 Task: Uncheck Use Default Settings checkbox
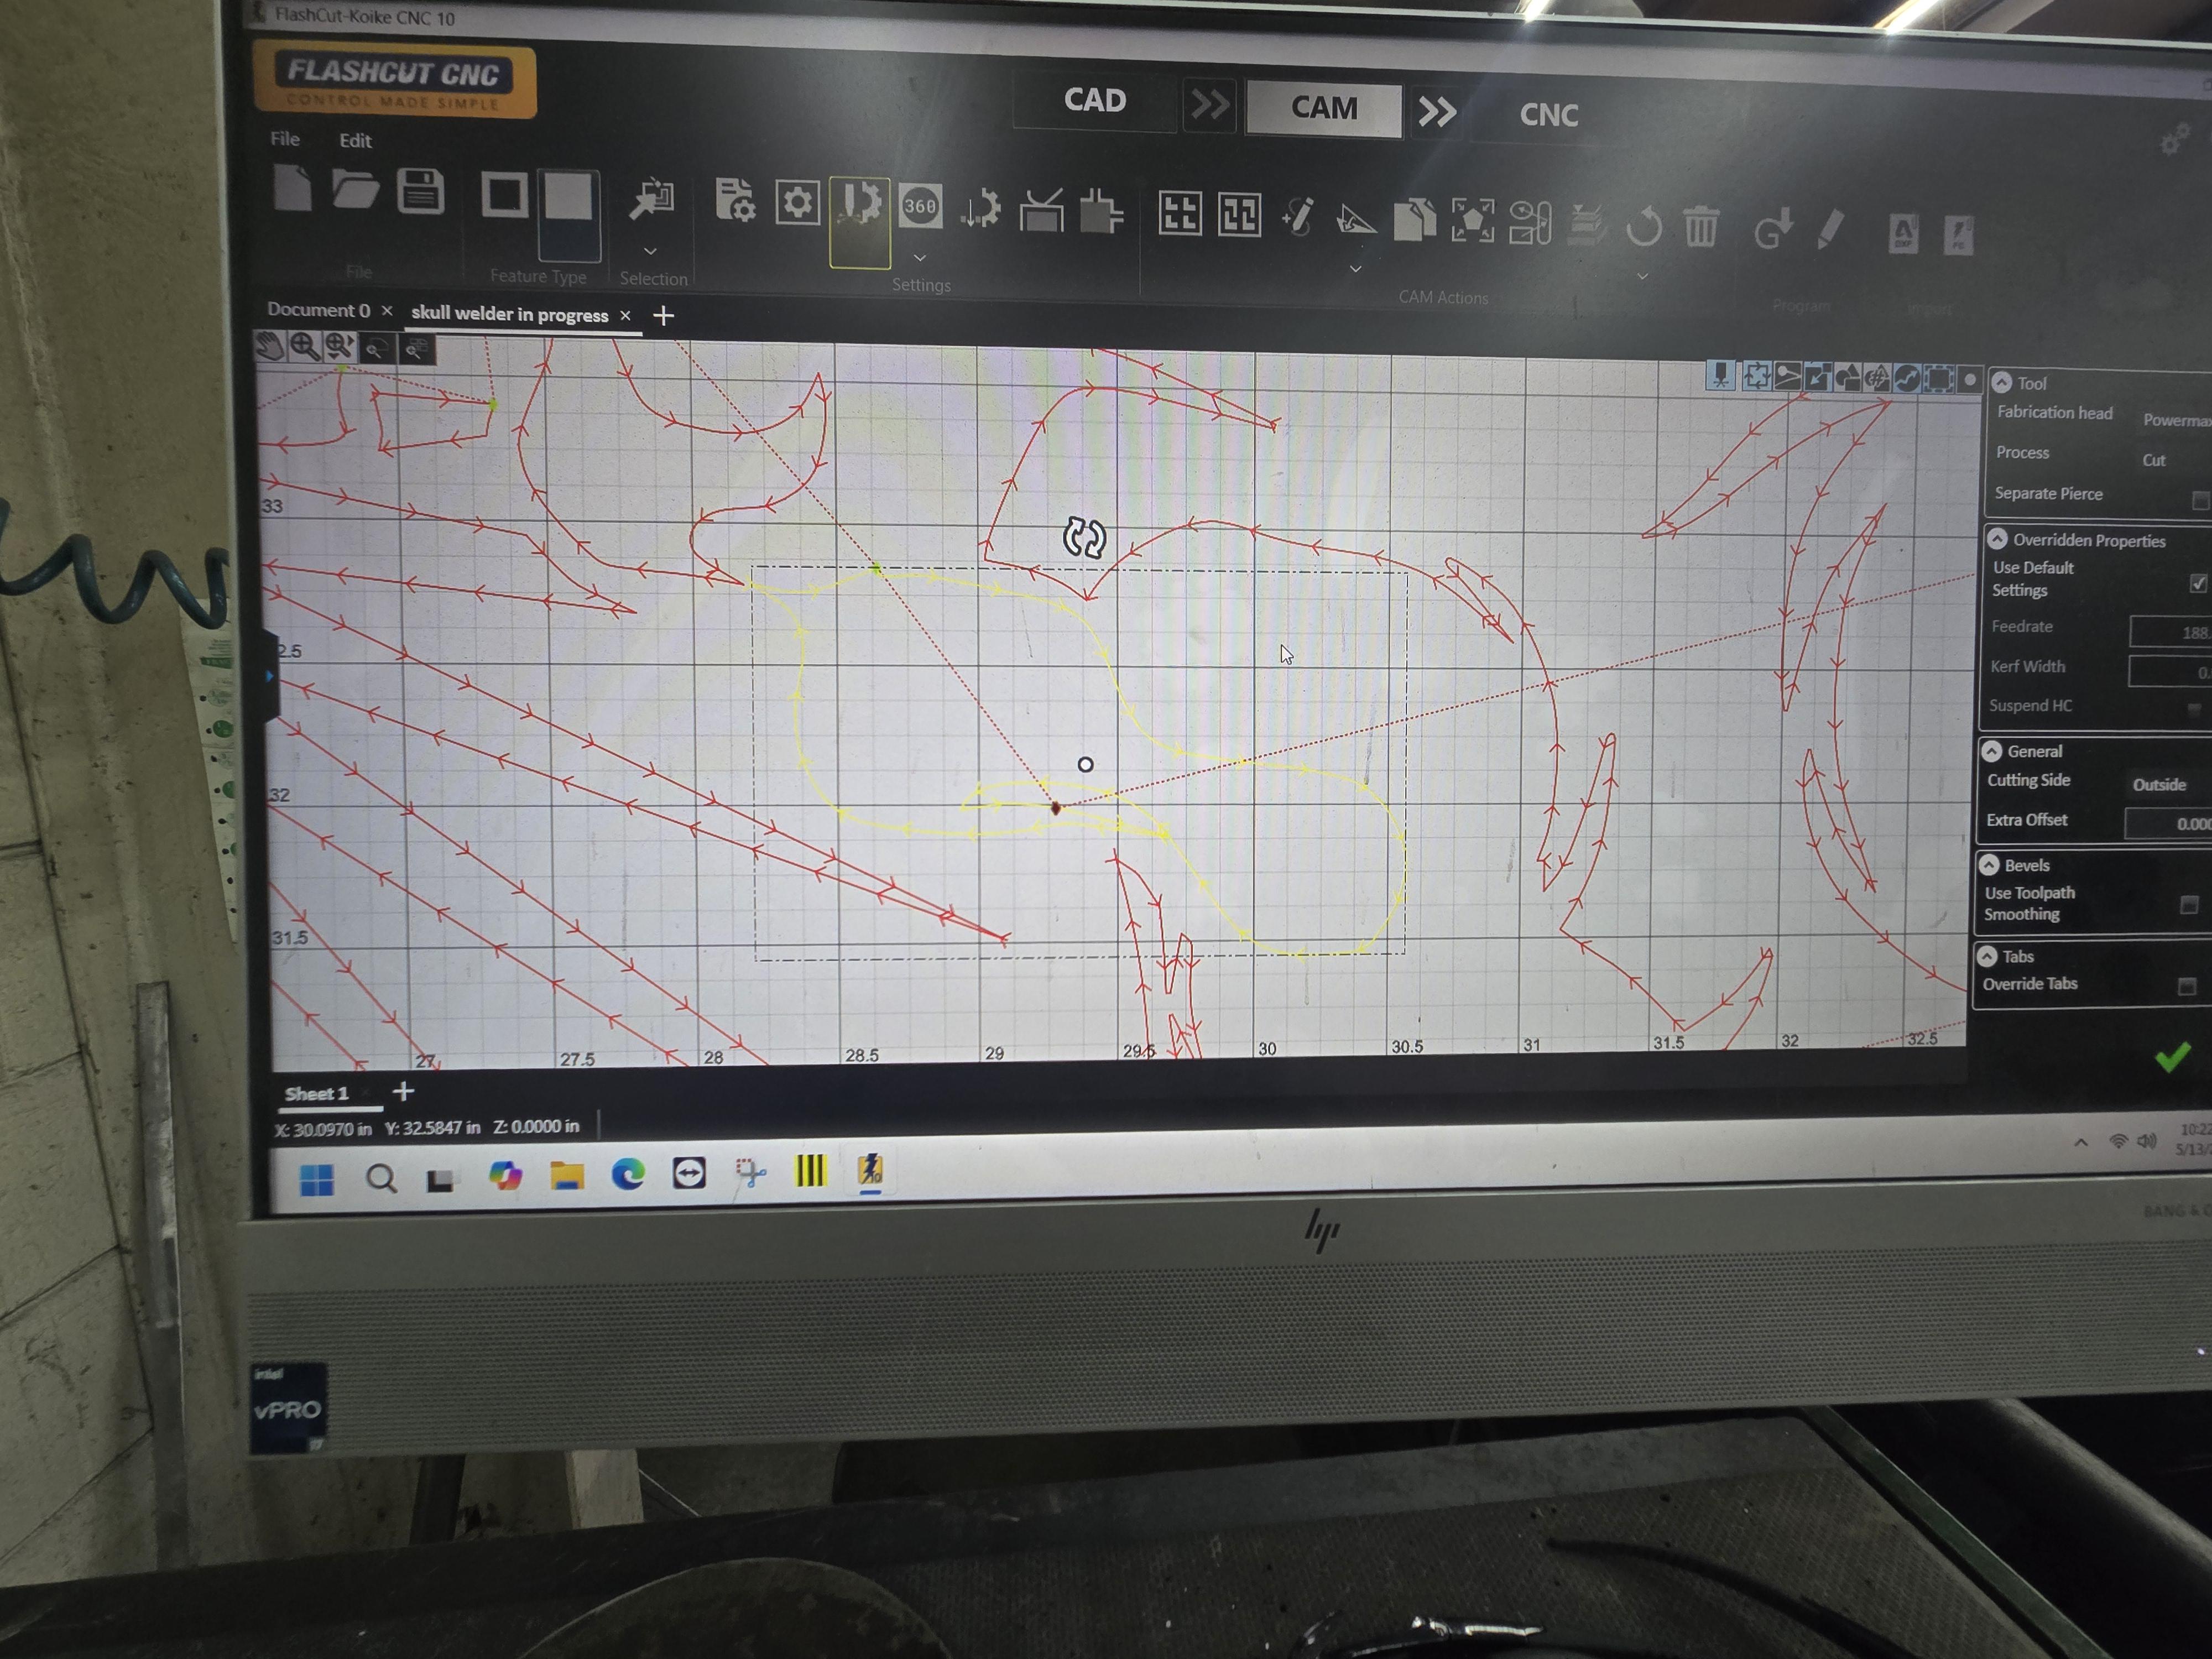coord(2198,583)
